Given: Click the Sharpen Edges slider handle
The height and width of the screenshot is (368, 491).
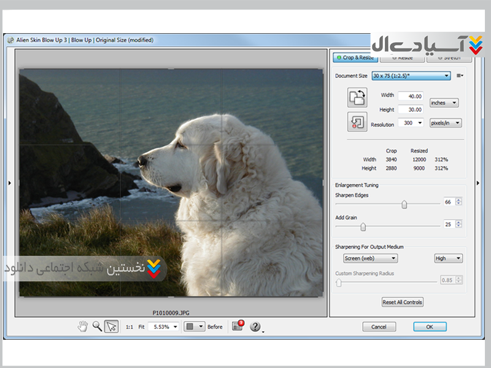Looking at the screenshot, I should point(404,205).
